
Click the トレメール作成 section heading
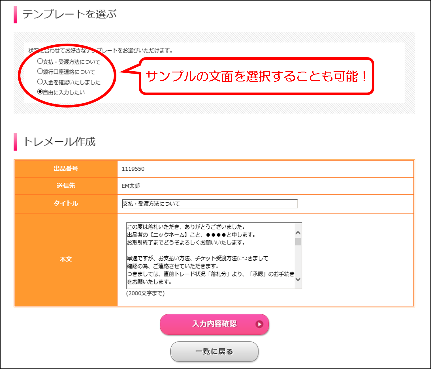(x=59, y=141)
